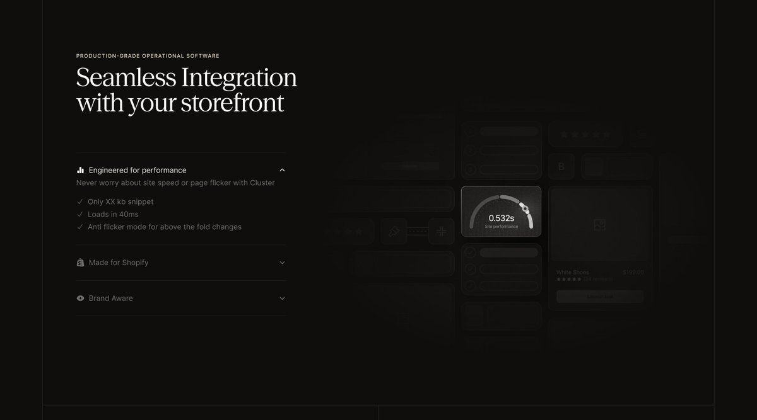The width and height of the screenshot is (757, 420).
Task: Click the checkmark beside Loads in 40ms
Action: pos(79,215)
